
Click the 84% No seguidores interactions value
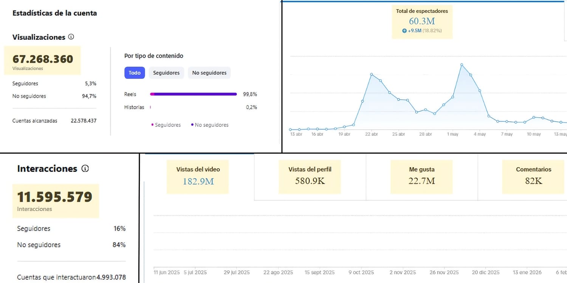(x=119, y=245)
